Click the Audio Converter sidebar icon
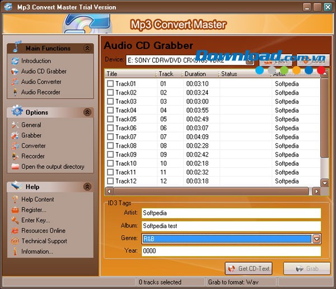Image resolution: width=336 pixels, height=289 pixels. [15, 82]
